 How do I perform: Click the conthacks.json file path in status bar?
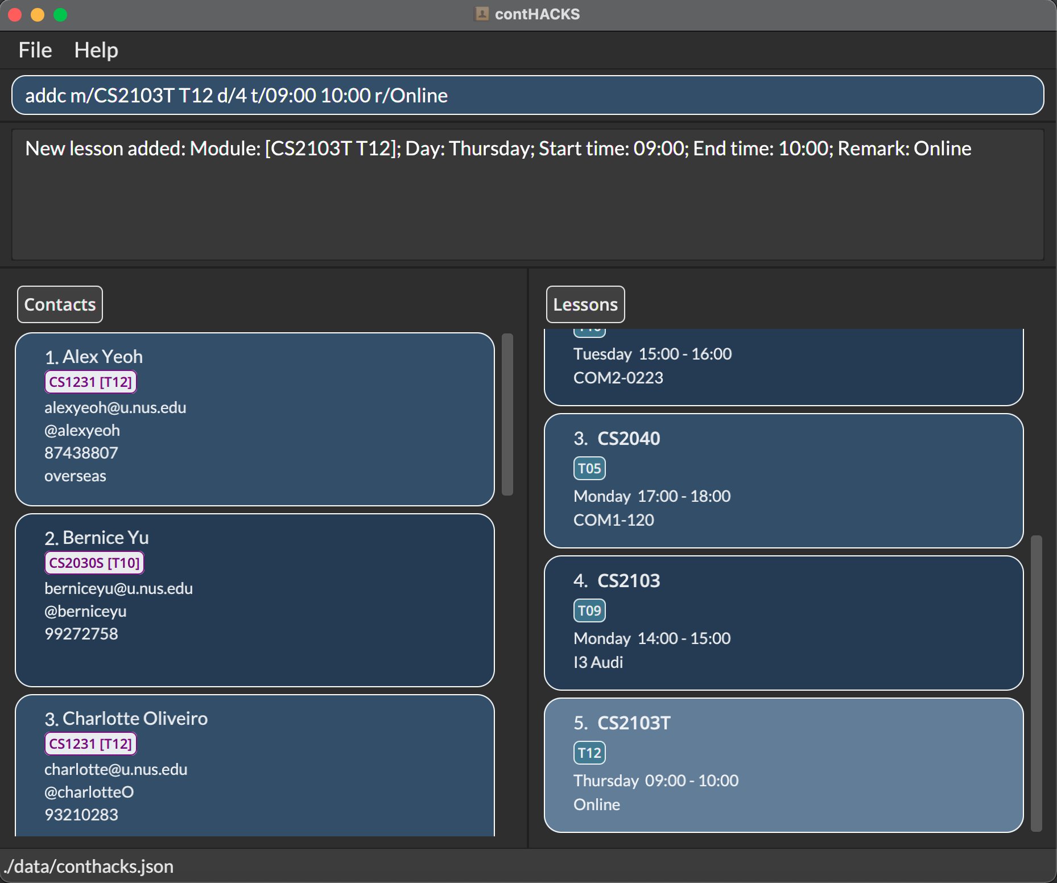89,867
